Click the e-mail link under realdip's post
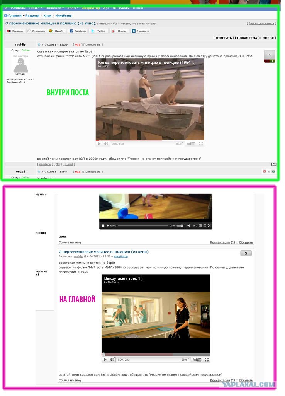The width and height of the screenshot is (285, 396). pyautogui.click(x=69, y=164)
